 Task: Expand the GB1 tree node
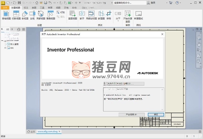[5, 48]
